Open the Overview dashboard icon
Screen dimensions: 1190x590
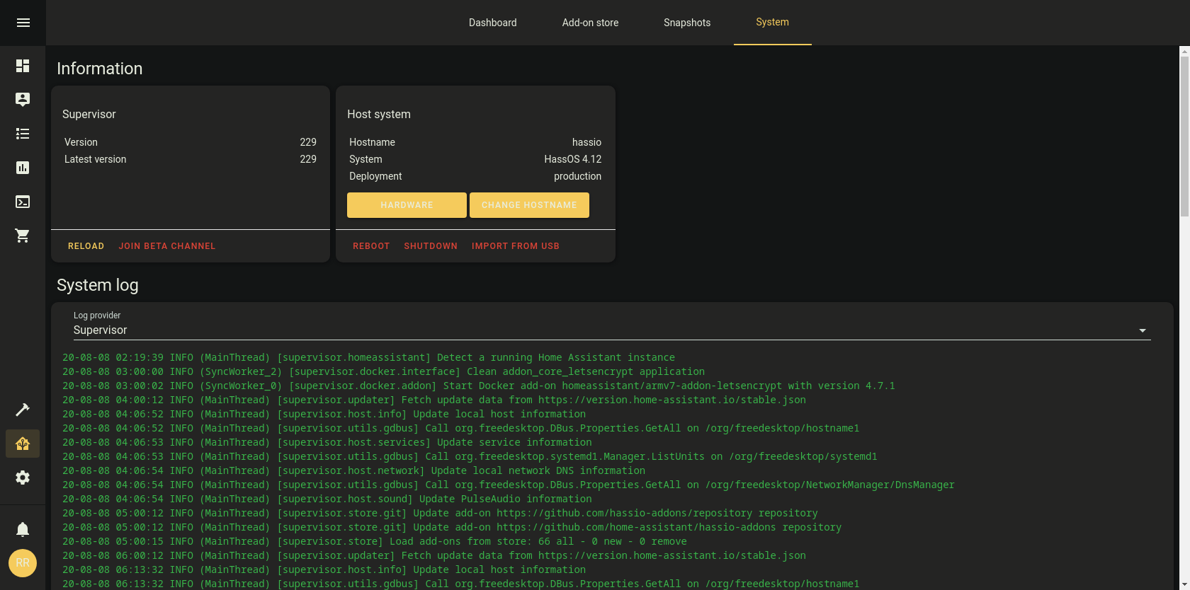(x=23, y=66)
